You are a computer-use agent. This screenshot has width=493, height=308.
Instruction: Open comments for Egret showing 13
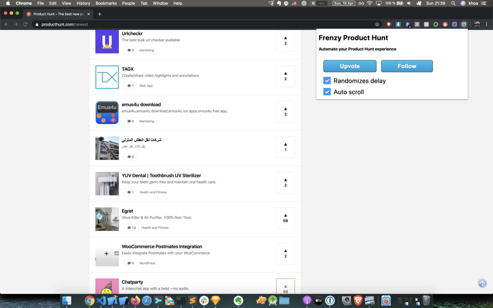(131, 228)
